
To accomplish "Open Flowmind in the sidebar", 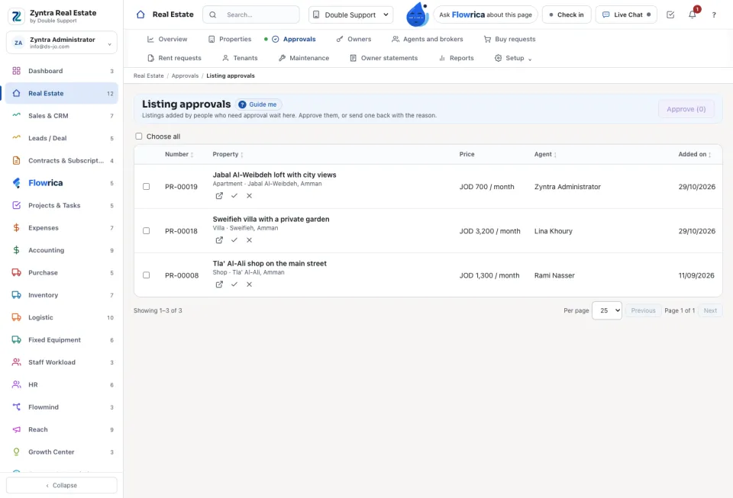I will pos(62,407).
